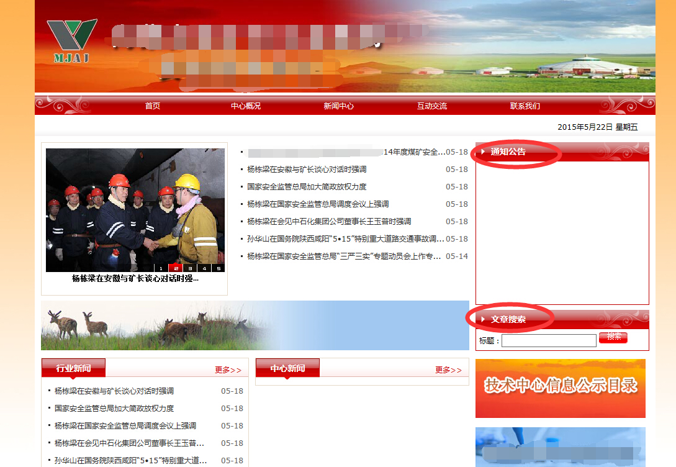Click the triangle icon next to 文章搜索
Image resolution: width=676 pixels, height=467 pixels.
pos(483,319)
